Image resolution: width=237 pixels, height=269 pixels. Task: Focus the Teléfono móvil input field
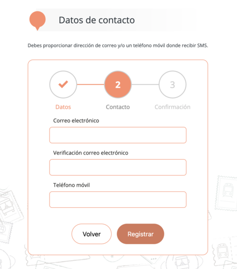[x=118, y=199]
